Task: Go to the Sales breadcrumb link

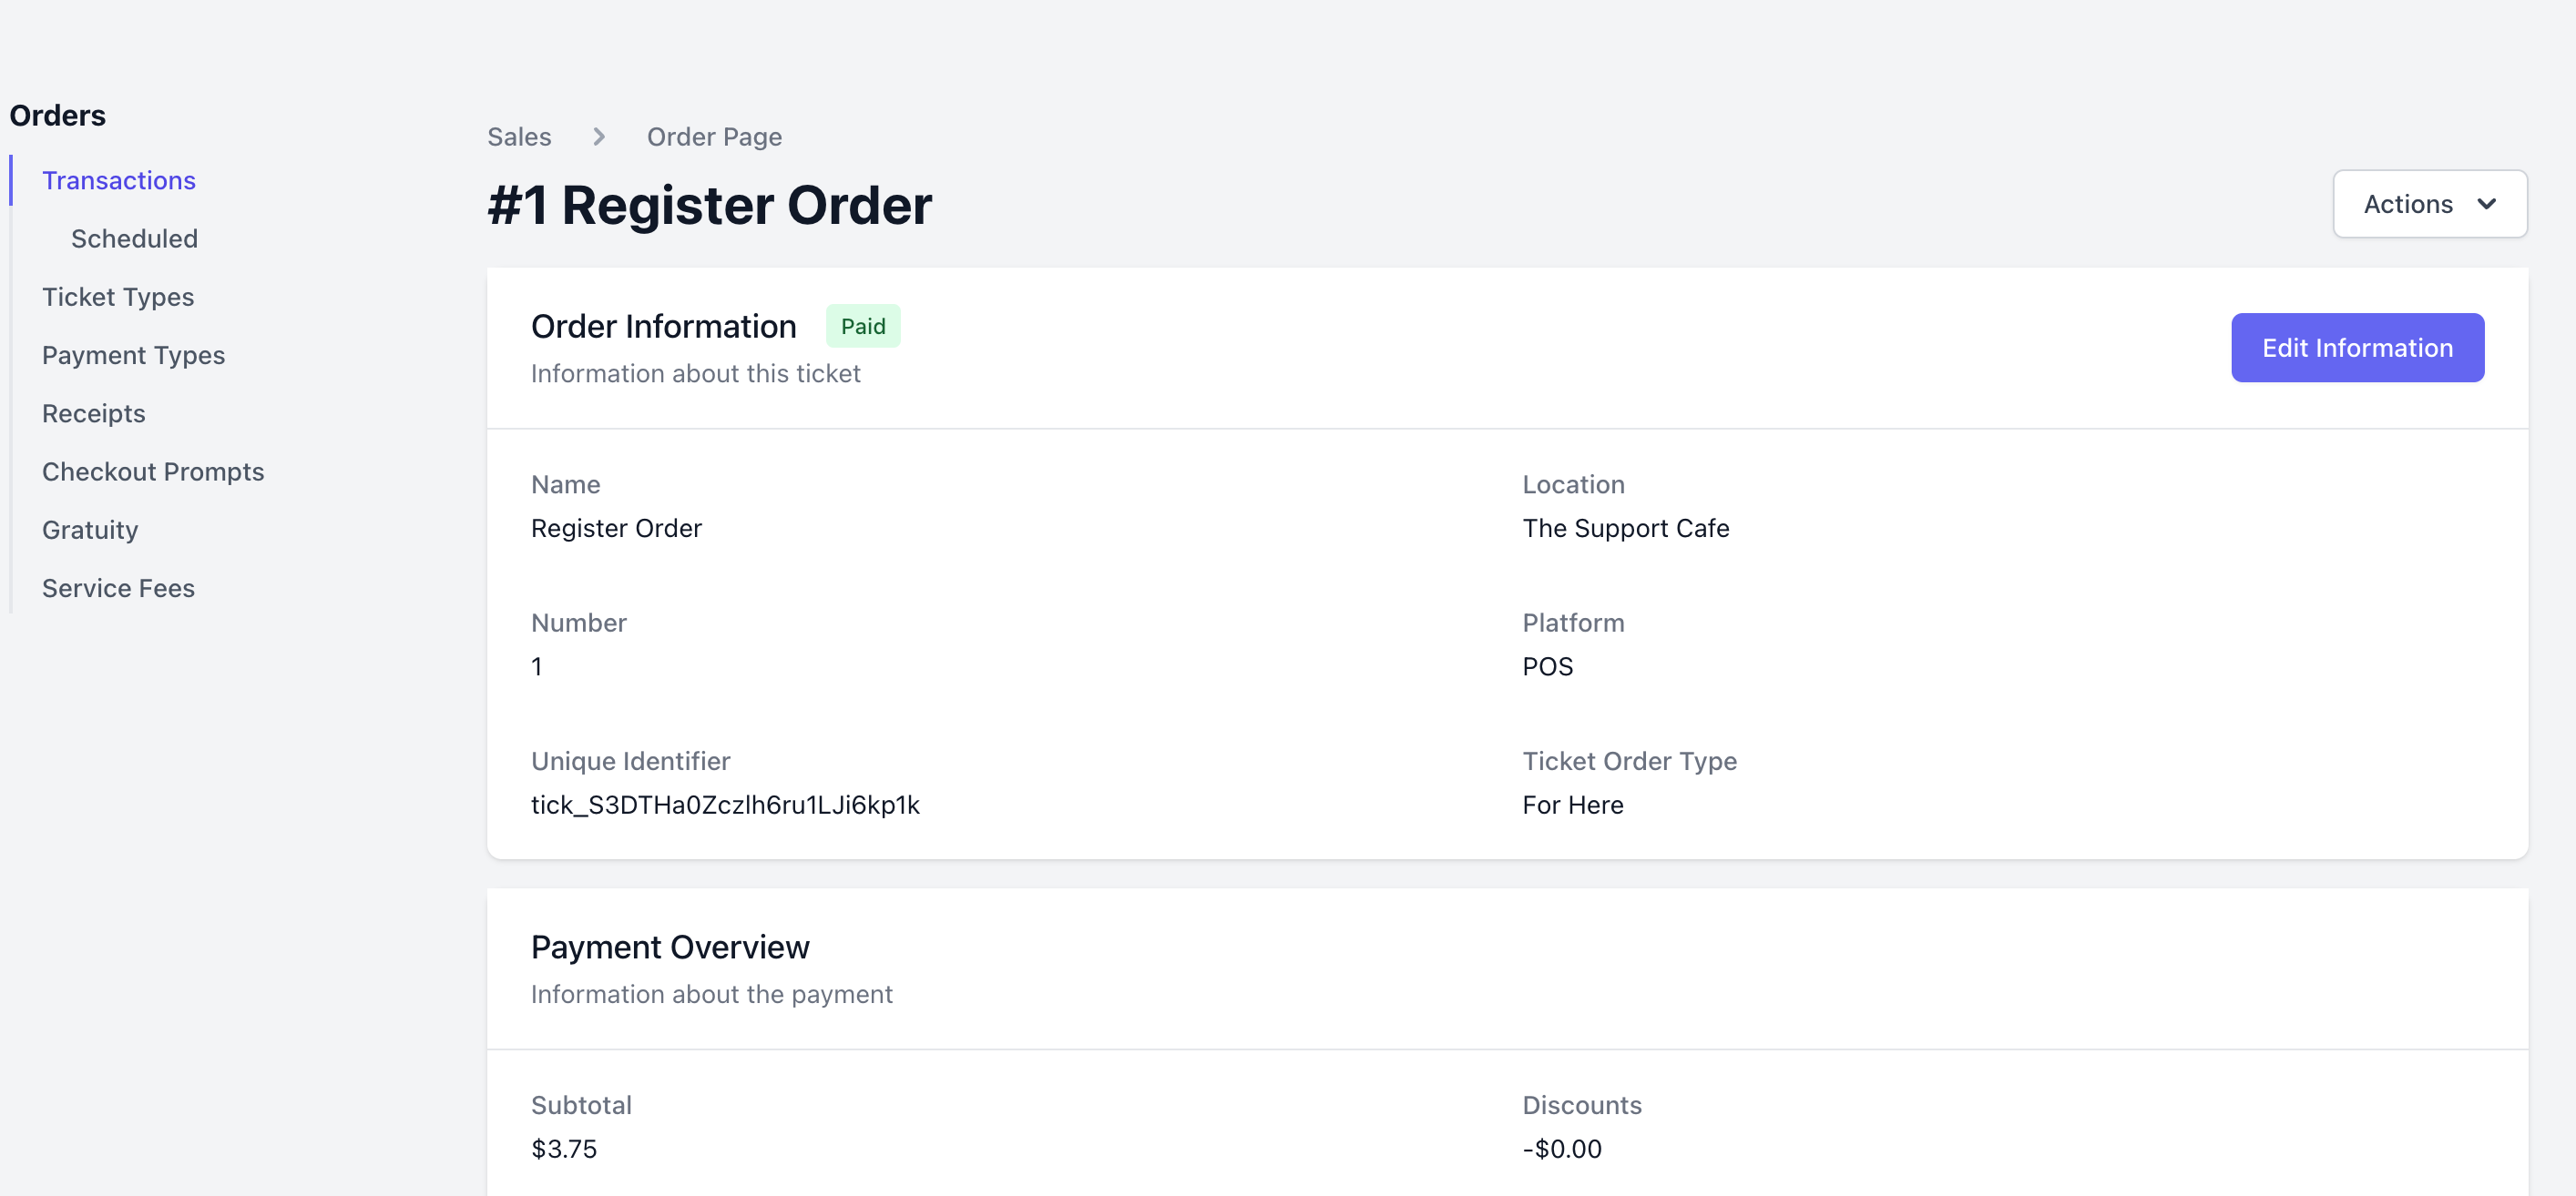Action: [x=519, y=137]
